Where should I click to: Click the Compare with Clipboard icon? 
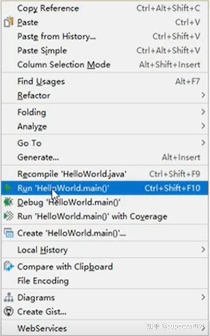point(9,266)
